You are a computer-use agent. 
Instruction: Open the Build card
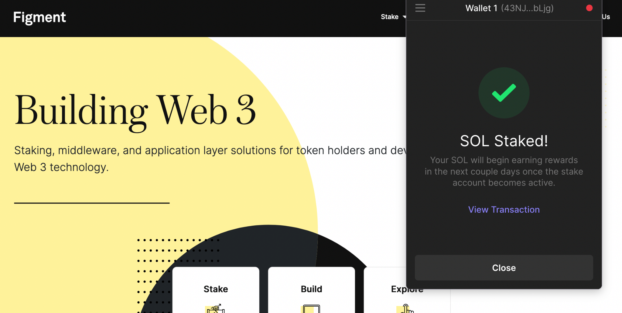[311, 290]
